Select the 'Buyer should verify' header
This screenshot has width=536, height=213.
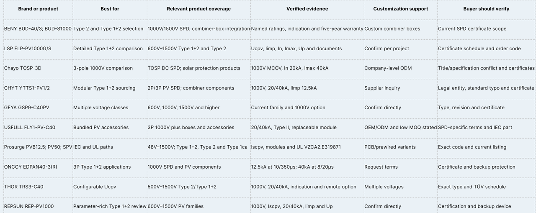[x=486, y=9]
